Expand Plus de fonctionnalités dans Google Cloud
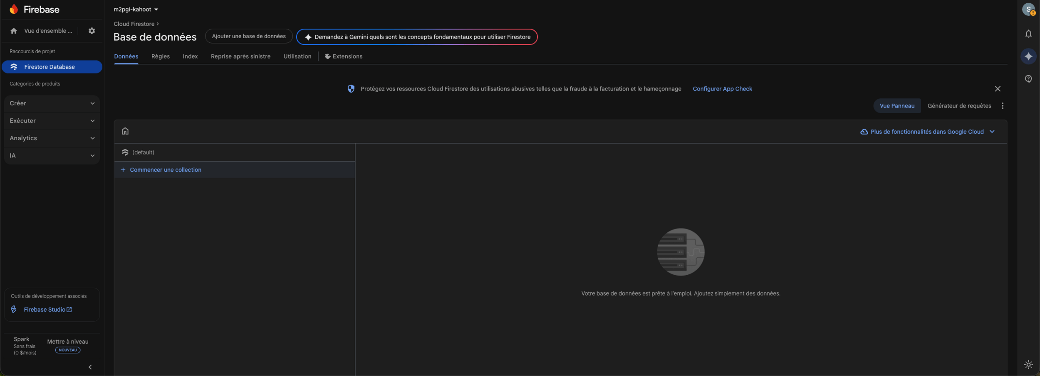The height and width of the screenshot is (376, 1040). (928, 132)
